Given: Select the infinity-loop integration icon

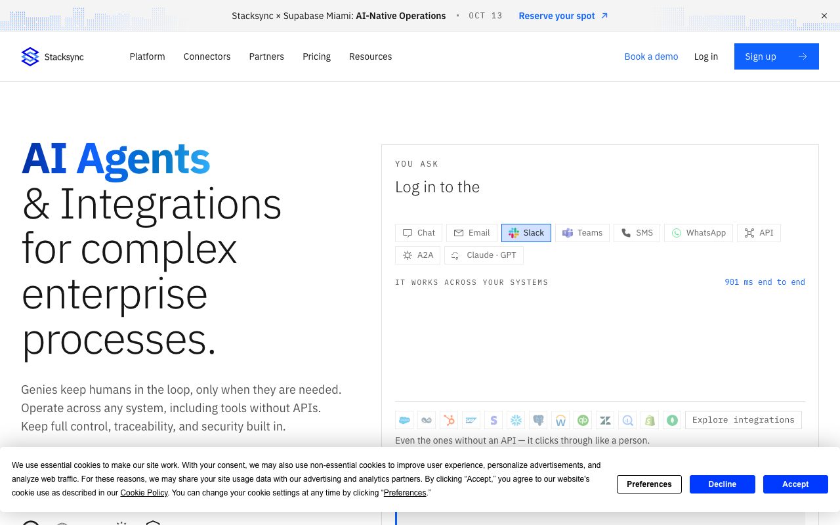Looking at the screenshot, I should pyautogui.click(x=427, y=420).
